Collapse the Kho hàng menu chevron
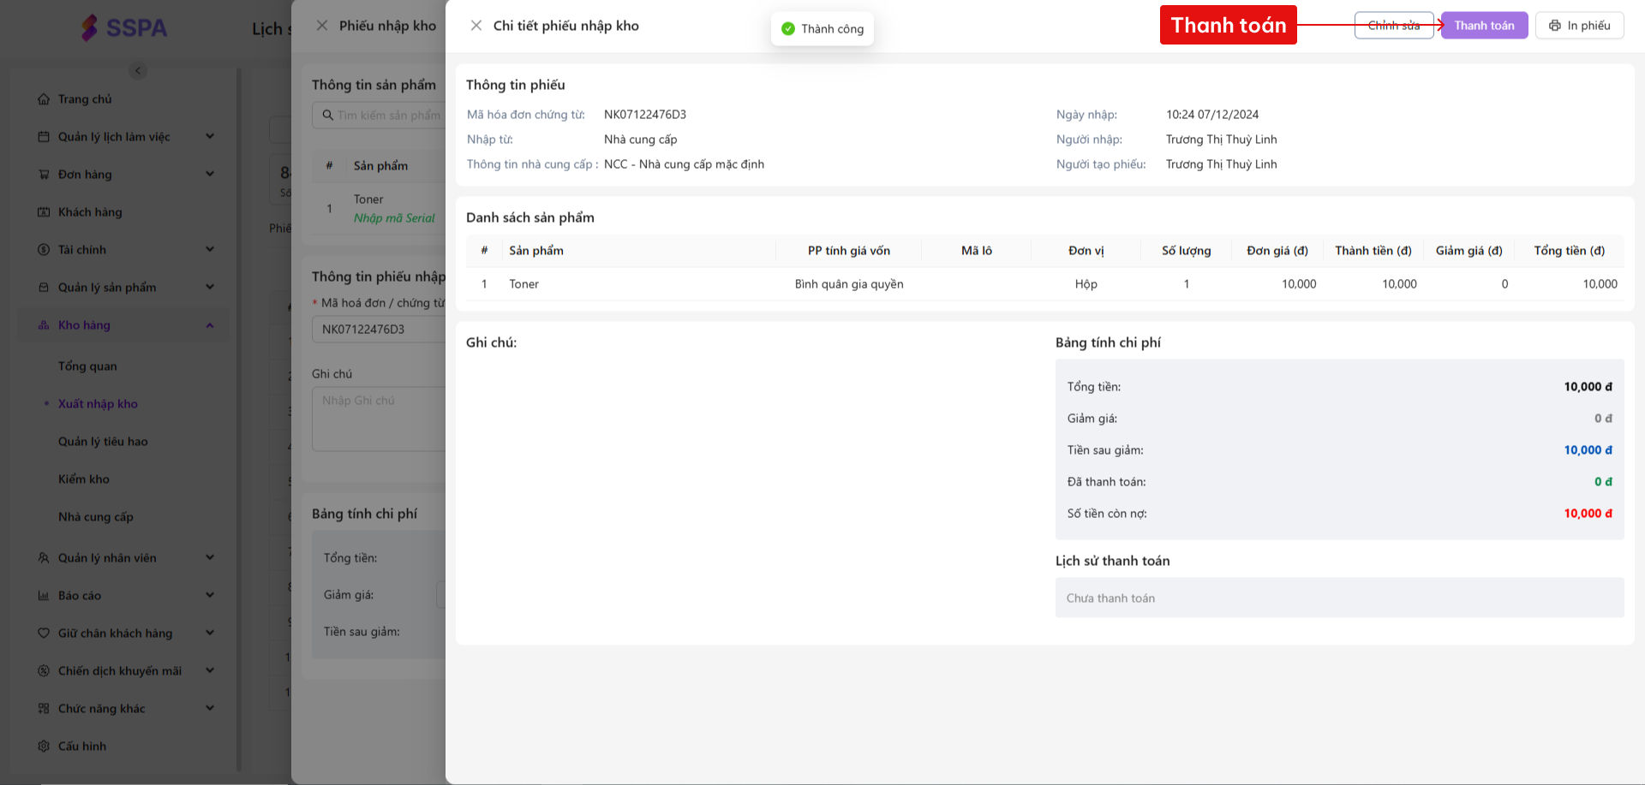Screen dimensions: 1645x785 point(210,325)
